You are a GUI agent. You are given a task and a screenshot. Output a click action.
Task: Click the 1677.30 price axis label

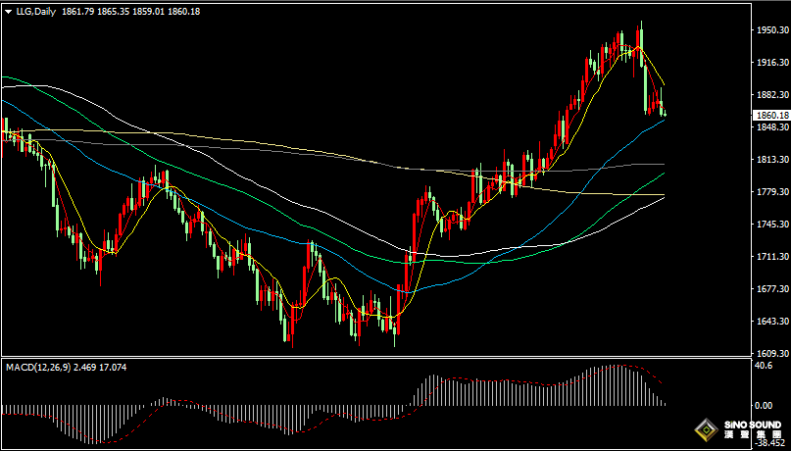[x=772, y=289]
